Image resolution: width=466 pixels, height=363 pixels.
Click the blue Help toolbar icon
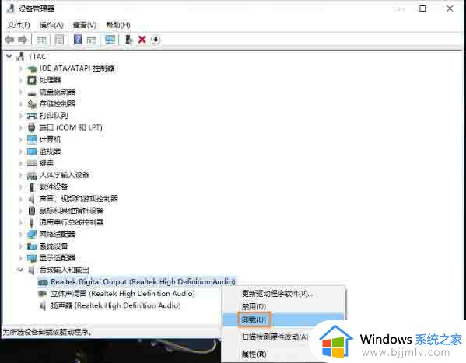78,39
